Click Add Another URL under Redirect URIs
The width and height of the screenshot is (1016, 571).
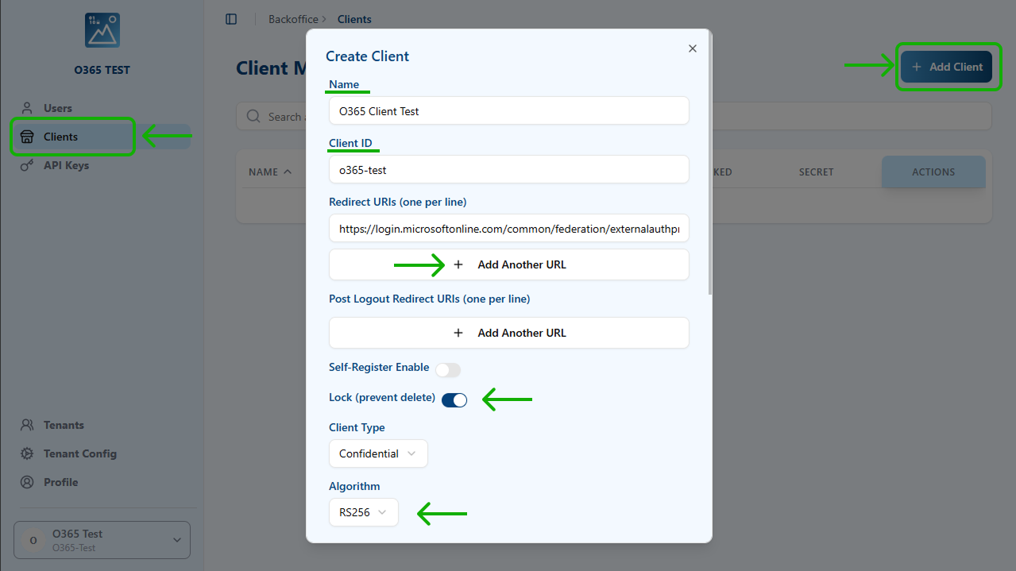tap(509, 264)
